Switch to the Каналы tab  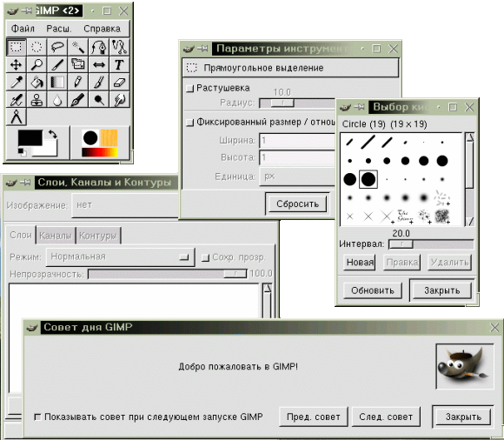[56, 236]
